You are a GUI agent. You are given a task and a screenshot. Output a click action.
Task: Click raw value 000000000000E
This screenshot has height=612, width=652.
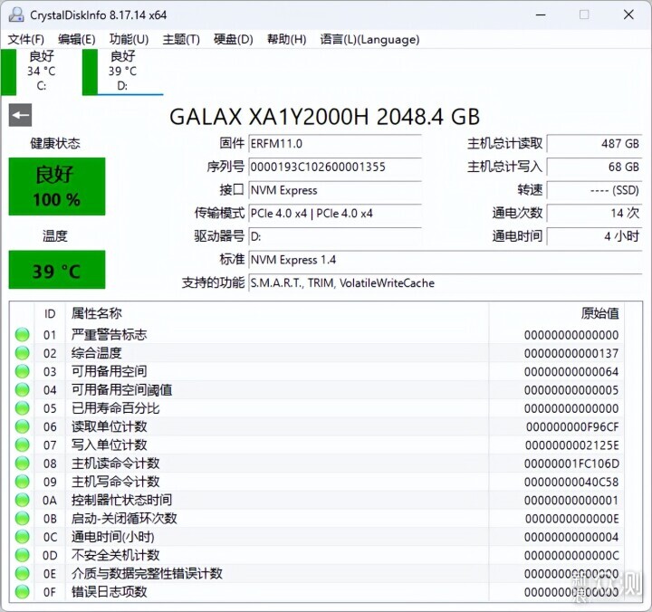tap(571, 519)
